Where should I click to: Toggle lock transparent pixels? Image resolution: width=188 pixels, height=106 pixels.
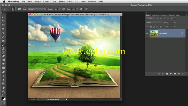pyautogui.click(x=151, y=27)
